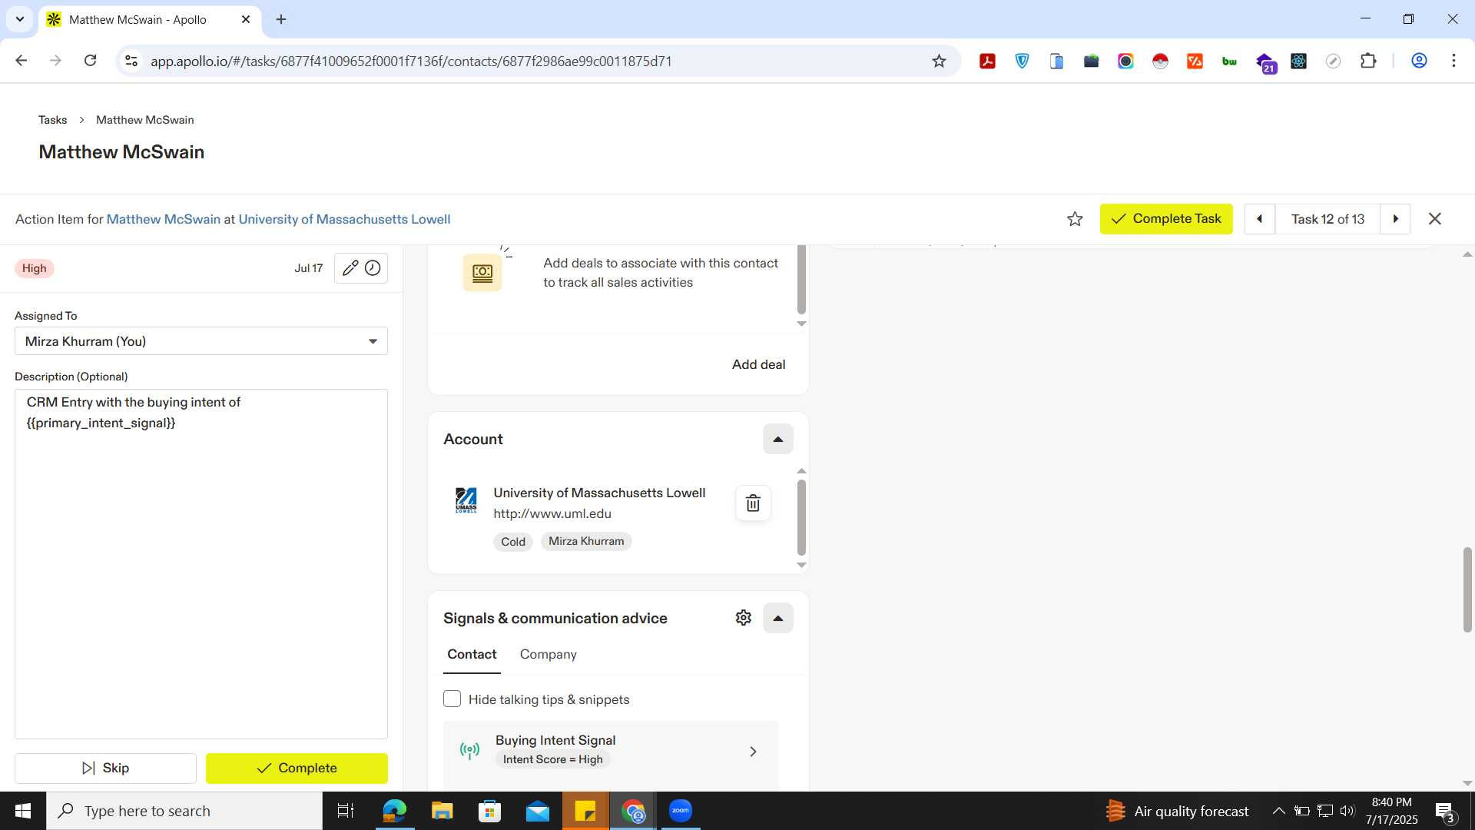Open the browser extensions puzzle menu

1368,61
